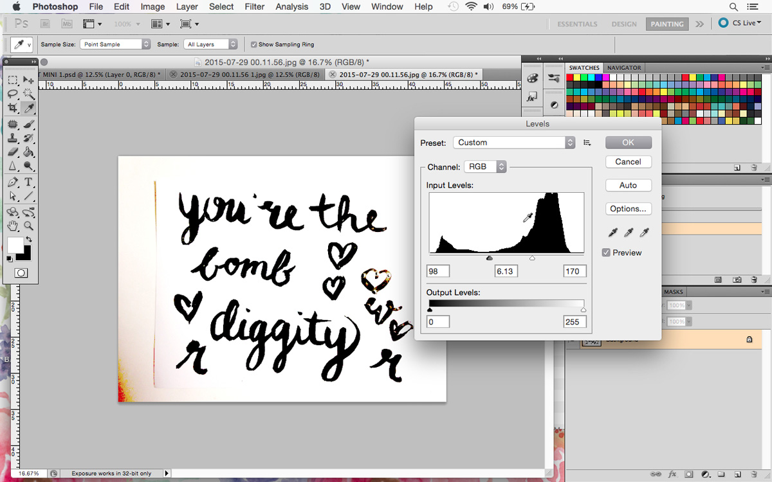Select the History Brush tool

(29, 138)
